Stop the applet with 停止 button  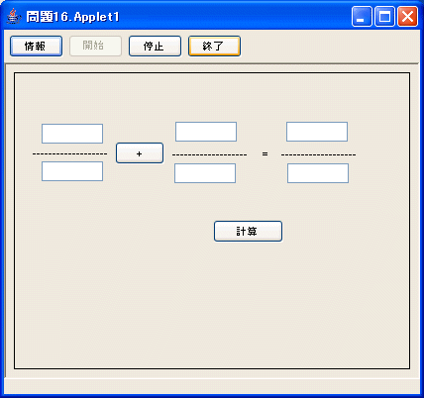click(155, 47)
